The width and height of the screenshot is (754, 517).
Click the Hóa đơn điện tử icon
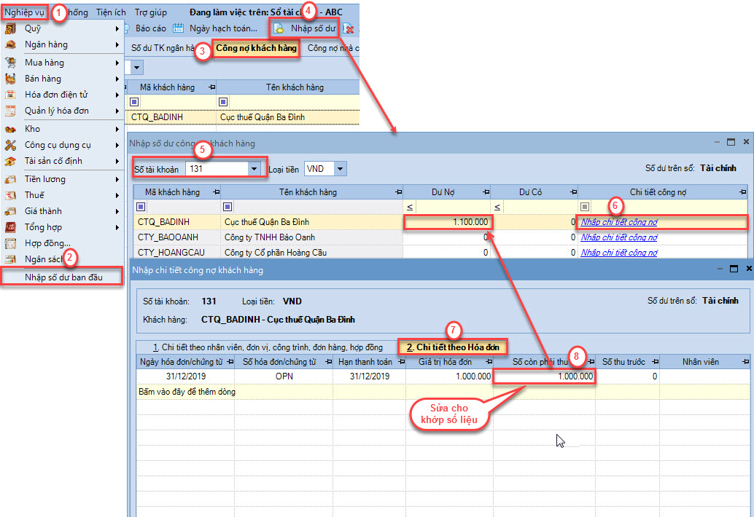tap(10, 95)
